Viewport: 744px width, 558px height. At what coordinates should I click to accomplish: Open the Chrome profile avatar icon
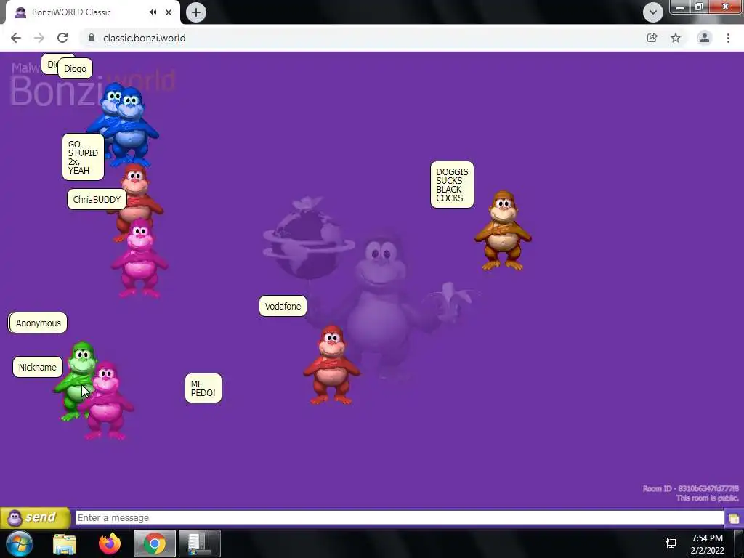[705, 38]
